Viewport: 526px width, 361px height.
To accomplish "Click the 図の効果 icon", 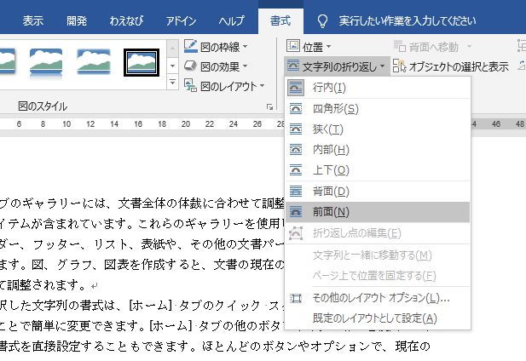I will (x=191, y=66).
